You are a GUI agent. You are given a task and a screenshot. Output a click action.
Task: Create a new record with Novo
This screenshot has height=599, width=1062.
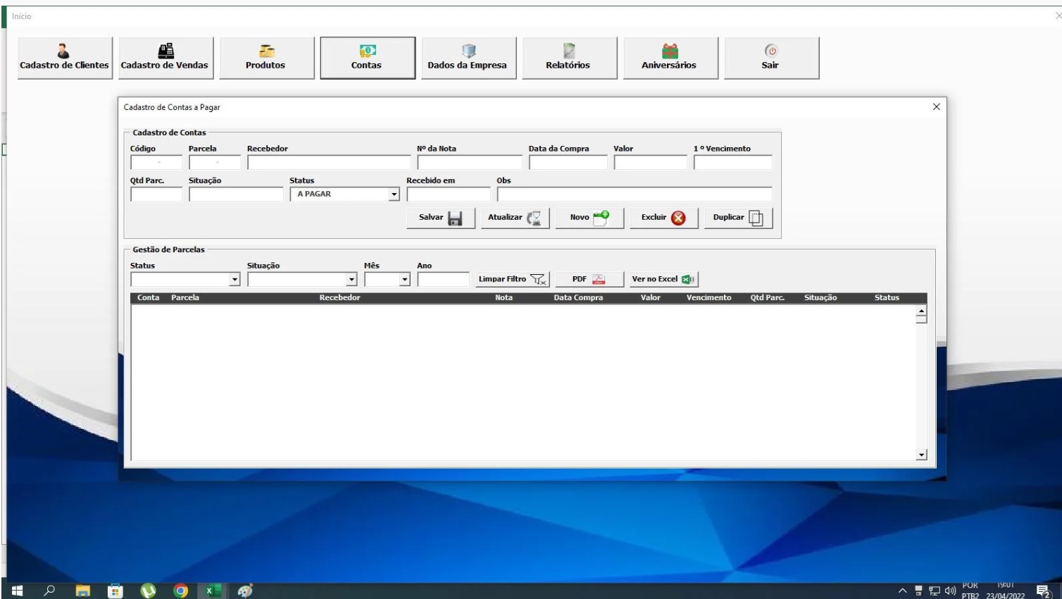point(589,218)
